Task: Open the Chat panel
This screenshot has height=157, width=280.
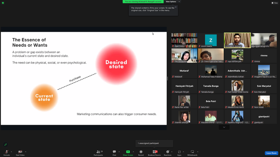Action: click(114, 153)
